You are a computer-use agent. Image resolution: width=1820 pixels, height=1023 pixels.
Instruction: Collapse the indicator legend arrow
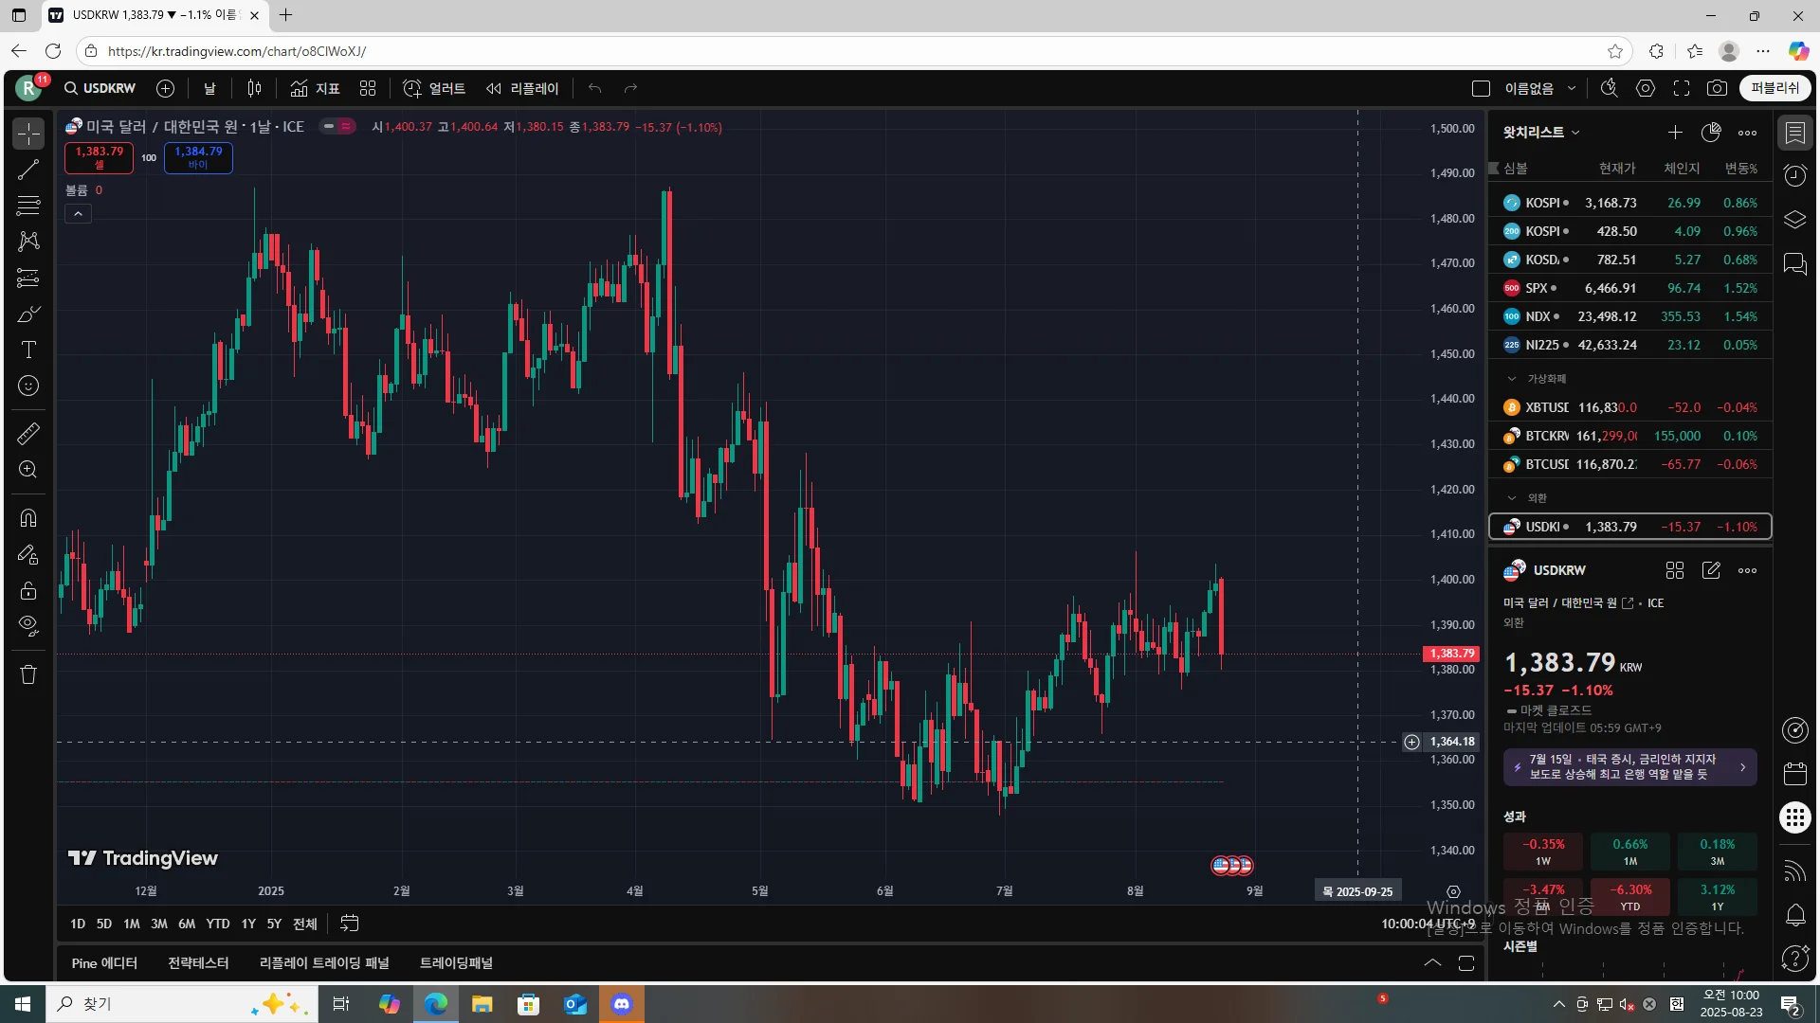[78, 214]
